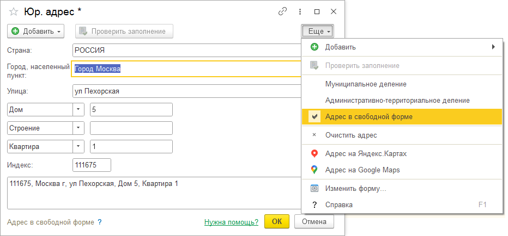Click Очистить адрес cross icon
Screen dimensions: 508x236
pos(314,135)
